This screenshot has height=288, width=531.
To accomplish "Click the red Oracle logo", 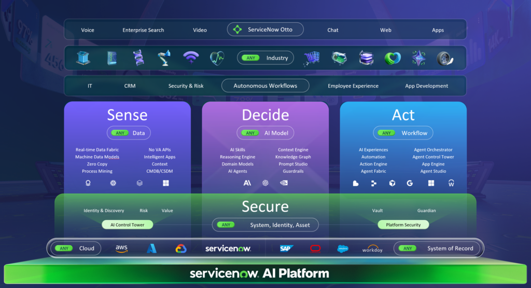I will tap(315, 249).
